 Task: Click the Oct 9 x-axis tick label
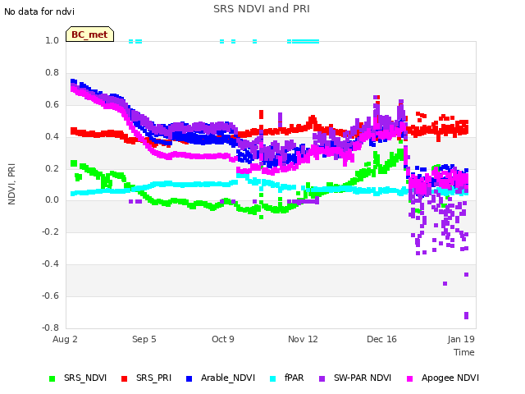[223, 339]
